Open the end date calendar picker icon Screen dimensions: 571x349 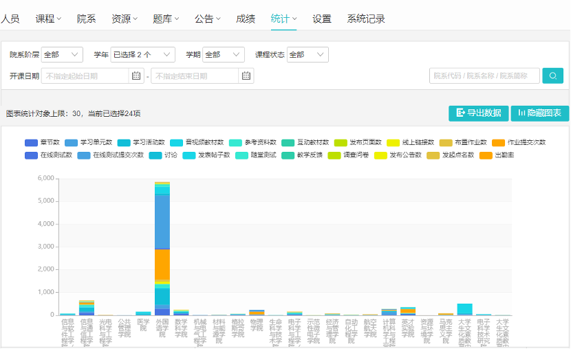pyautogui.click(x=246, y=76)
